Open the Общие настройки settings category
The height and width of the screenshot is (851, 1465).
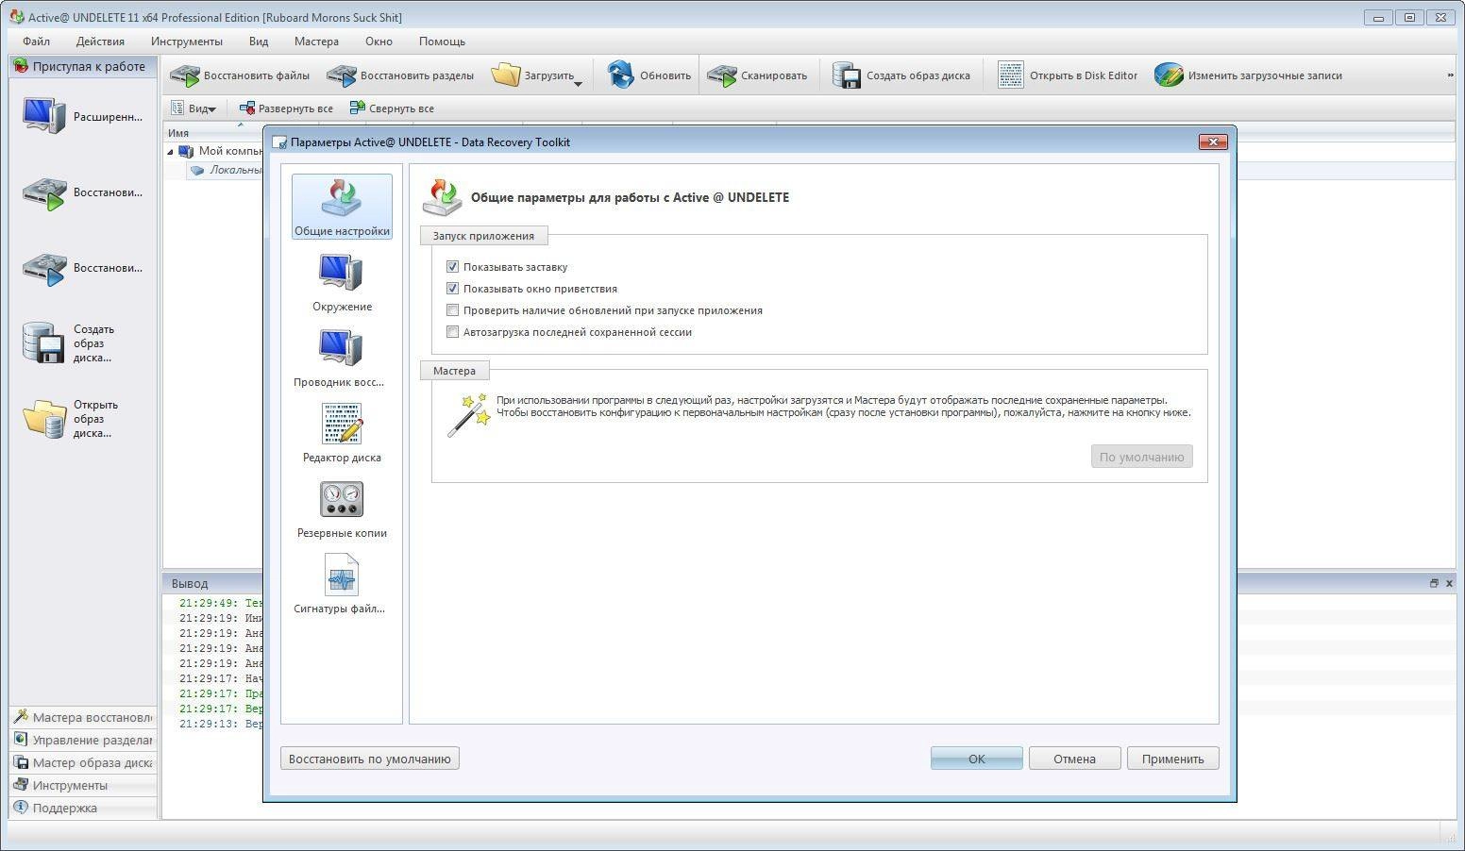pos(342,207)
